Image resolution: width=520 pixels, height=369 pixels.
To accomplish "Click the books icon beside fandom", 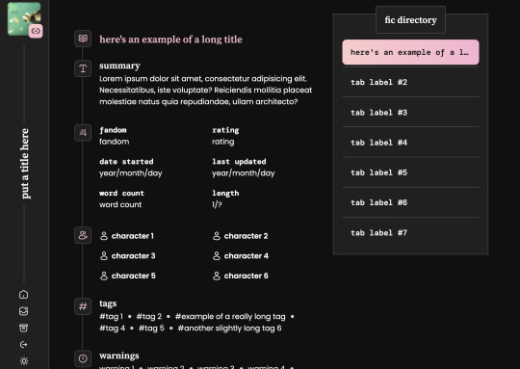I will (x=83, y=133).
